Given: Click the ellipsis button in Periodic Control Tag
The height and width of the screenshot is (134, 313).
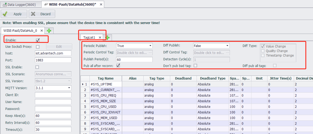Looking at the screenshot, I should [150, 53].
